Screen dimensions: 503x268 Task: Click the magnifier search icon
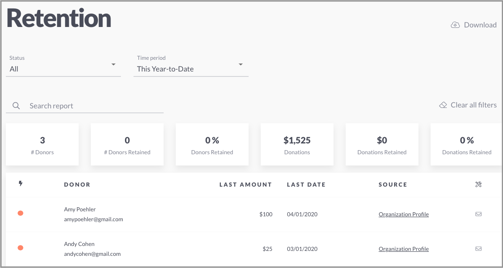pyautogui.click(x=16, y=106)
